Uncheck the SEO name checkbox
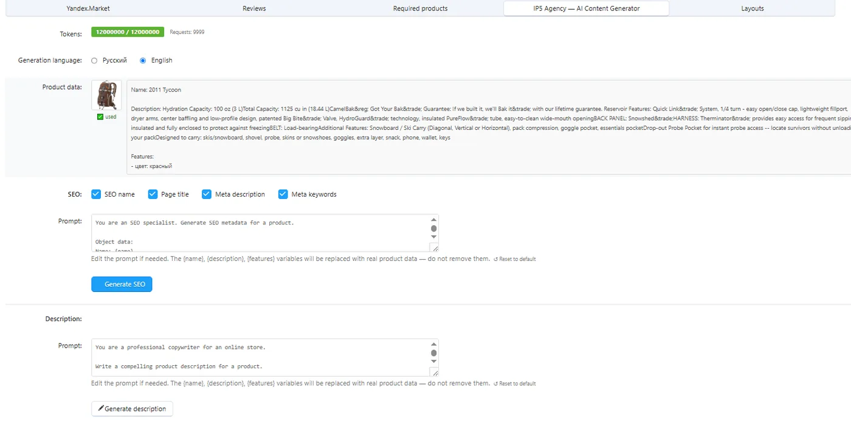Viewport: 851px width, 429px height. (x=96, y=194)
